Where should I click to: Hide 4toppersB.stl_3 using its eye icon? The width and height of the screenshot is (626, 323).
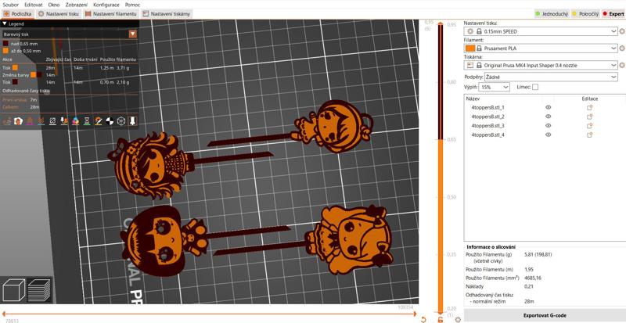tap(549, 126)
